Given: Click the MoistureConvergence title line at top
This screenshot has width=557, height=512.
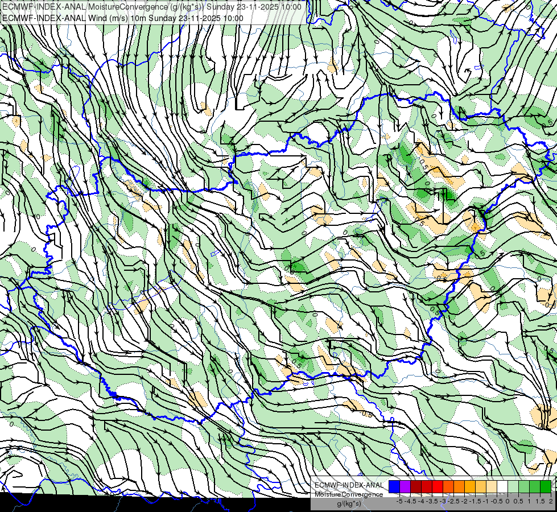Looking at the screenshot, I should point(152,6).
